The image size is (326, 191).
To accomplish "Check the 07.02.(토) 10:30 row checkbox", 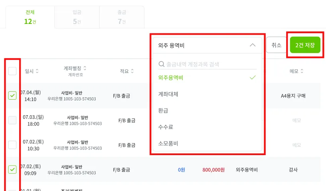I will [12, 145].
